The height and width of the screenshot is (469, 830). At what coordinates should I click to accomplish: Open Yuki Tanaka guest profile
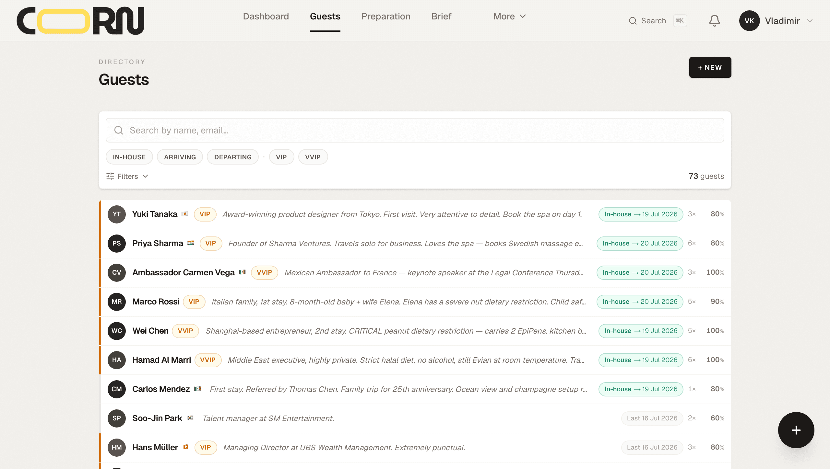(x=155, y=214)
